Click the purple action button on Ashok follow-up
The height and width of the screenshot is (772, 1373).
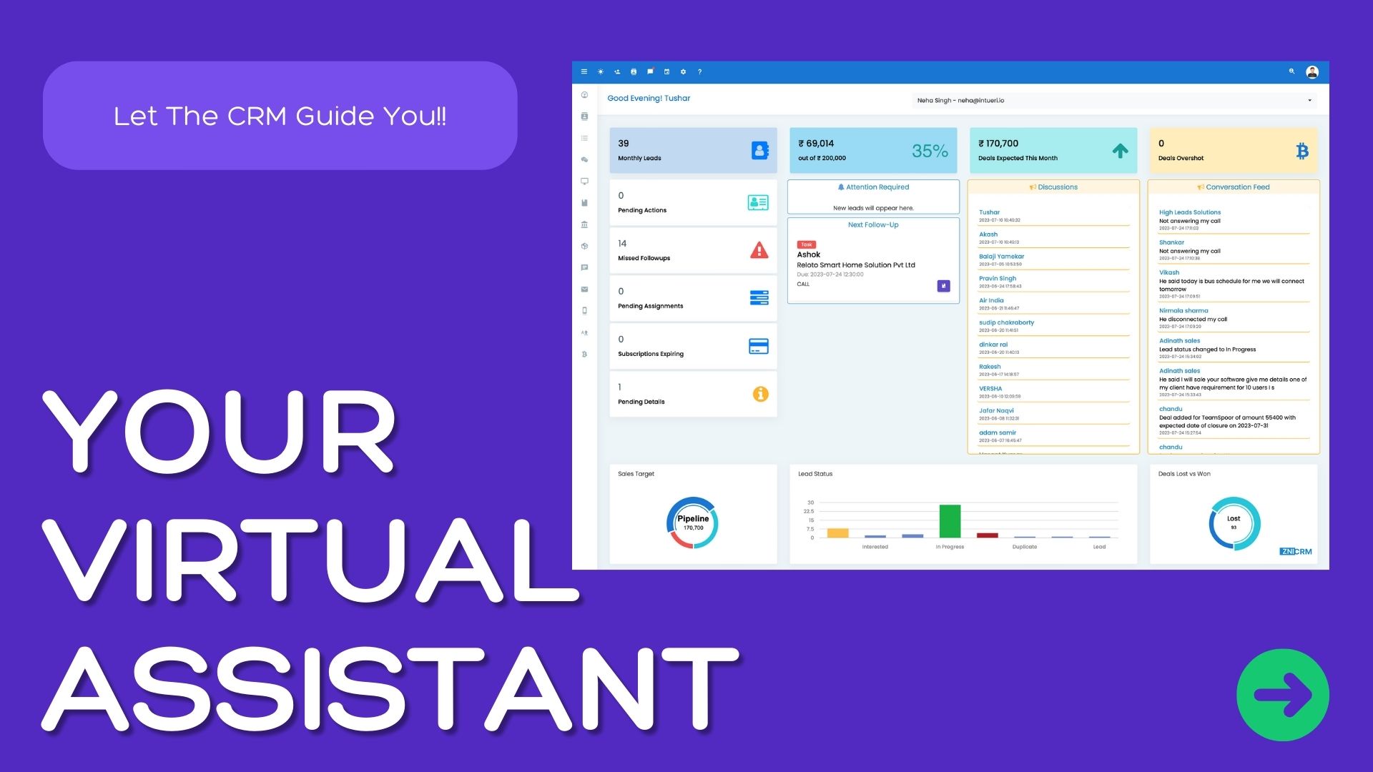(943, 286)
